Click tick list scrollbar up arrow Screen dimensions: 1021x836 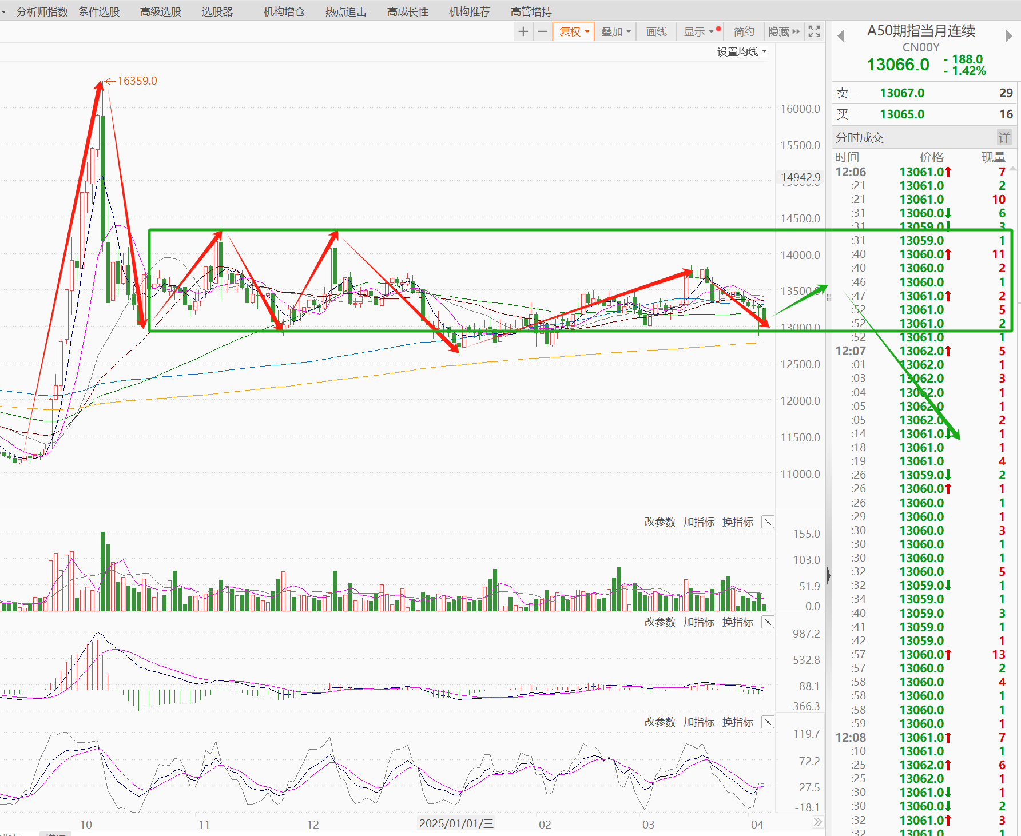tap(1013, 169)
